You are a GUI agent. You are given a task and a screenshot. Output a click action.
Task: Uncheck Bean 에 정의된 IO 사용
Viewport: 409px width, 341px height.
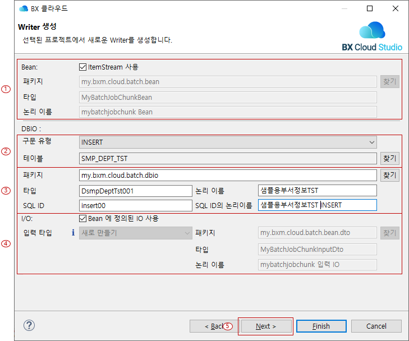pos(83,218)
